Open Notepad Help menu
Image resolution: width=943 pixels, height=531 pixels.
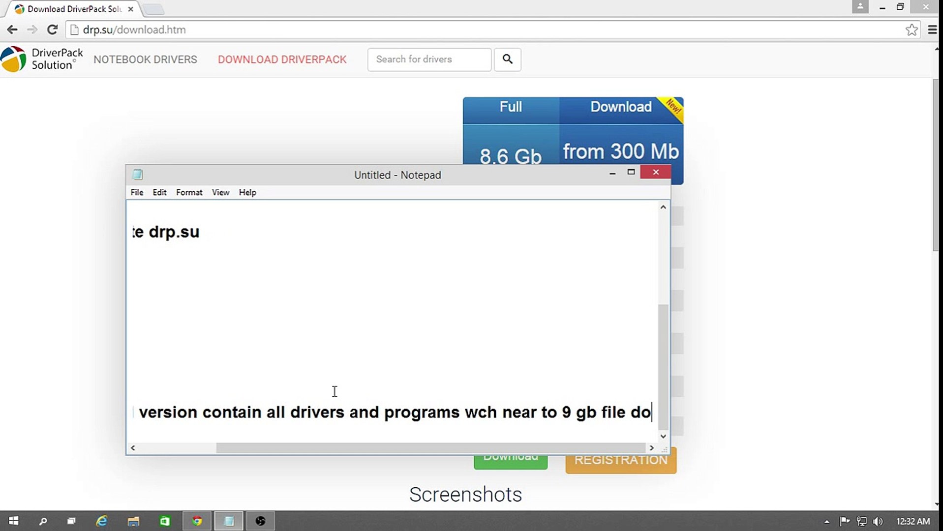[247, 192]
